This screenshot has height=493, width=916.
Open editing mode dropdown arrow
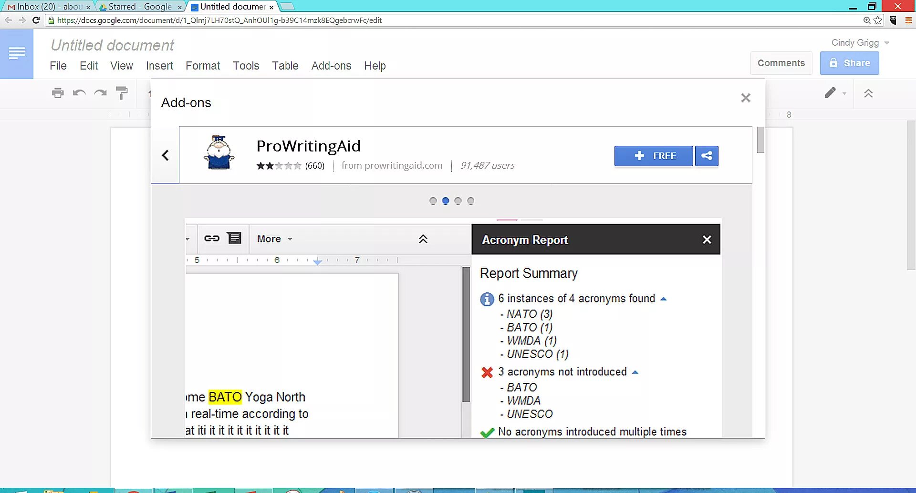tap(844, 93)
